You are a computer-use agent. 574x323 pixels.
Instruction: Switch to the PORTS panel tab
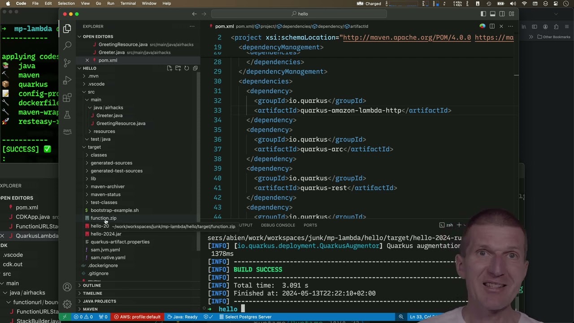[310, 225]
